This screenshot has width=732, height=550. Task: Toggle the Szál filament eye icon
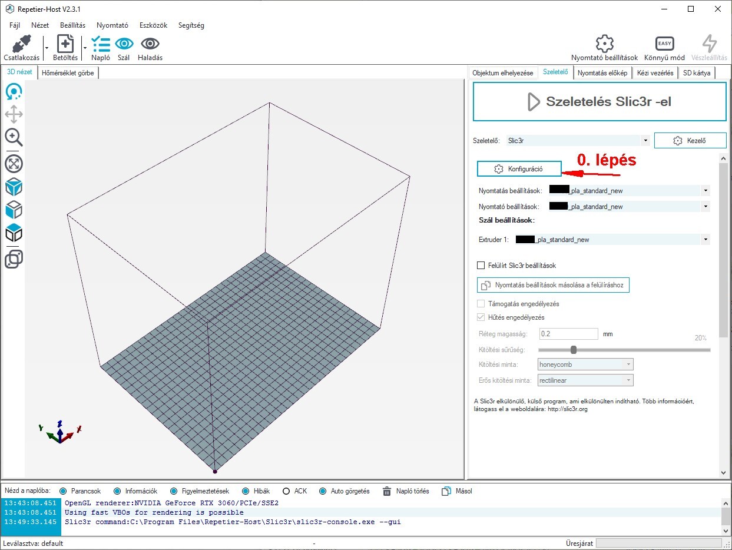[x=124, y=44]
